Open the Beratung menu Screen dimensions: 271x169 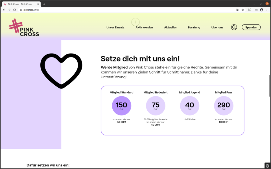pos(194,27)
